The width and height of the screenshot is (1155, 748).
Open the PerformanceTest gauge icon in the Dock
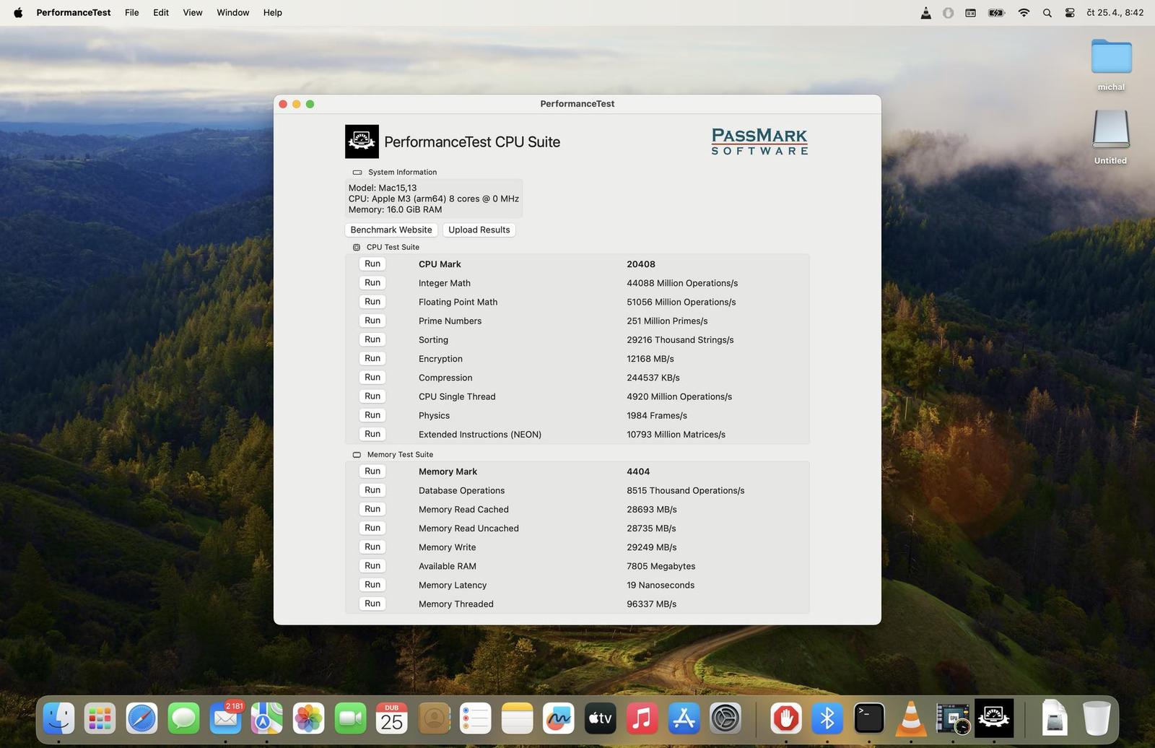tap(994, 718)
